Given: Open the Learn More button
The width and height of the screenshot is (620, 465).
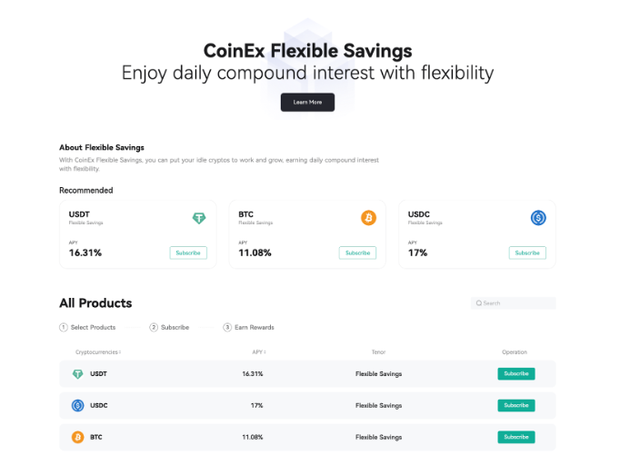Looking at the screenshot, I should pos(307,103).
